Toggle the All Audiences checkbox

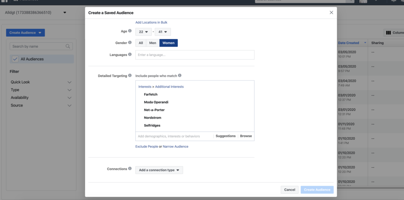pos(15,59)
